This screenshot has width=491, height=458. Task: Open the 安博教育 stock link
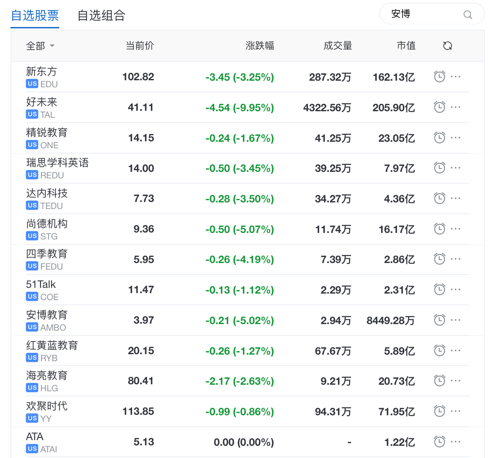47,314
